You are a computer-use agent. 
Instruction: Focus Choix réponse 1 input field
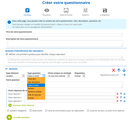pyautogui.click(x=70, y=94)
